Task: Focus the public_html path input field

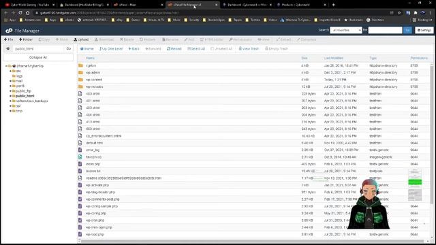Action: click(x=38, y=48)
